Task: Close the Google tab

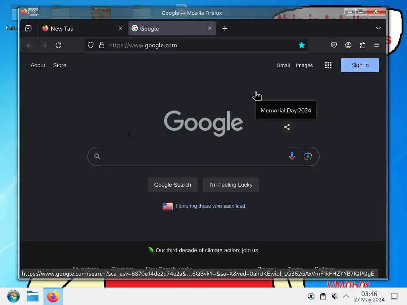Action: tap(210, 28)
